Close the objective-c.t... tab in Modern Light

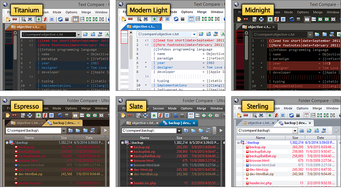(x=158, y=27)
